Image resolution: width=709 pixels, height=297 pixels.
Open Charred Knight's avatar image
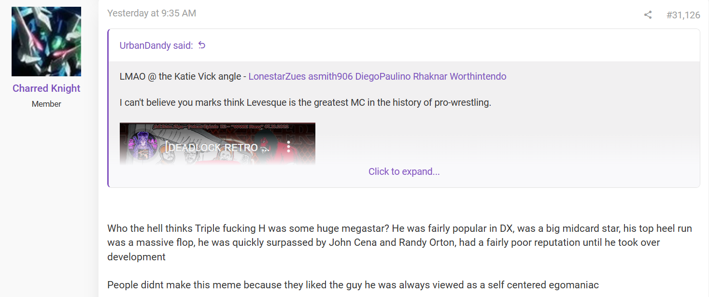point(46,42)
